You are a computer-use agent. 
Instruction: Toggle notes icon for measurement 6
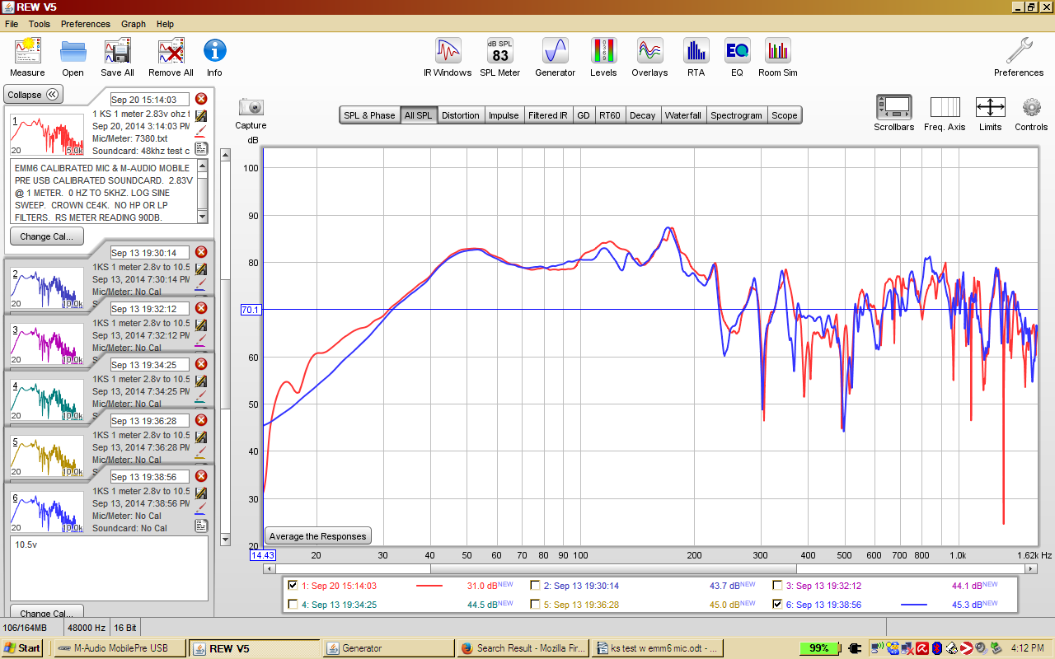click(x=200, y=526)
